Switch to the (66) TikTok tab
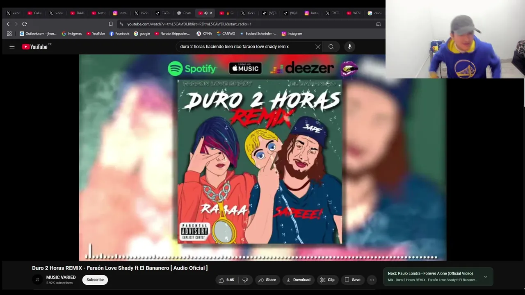The width and height of the screenshot is (525, 295). [269, 13]
